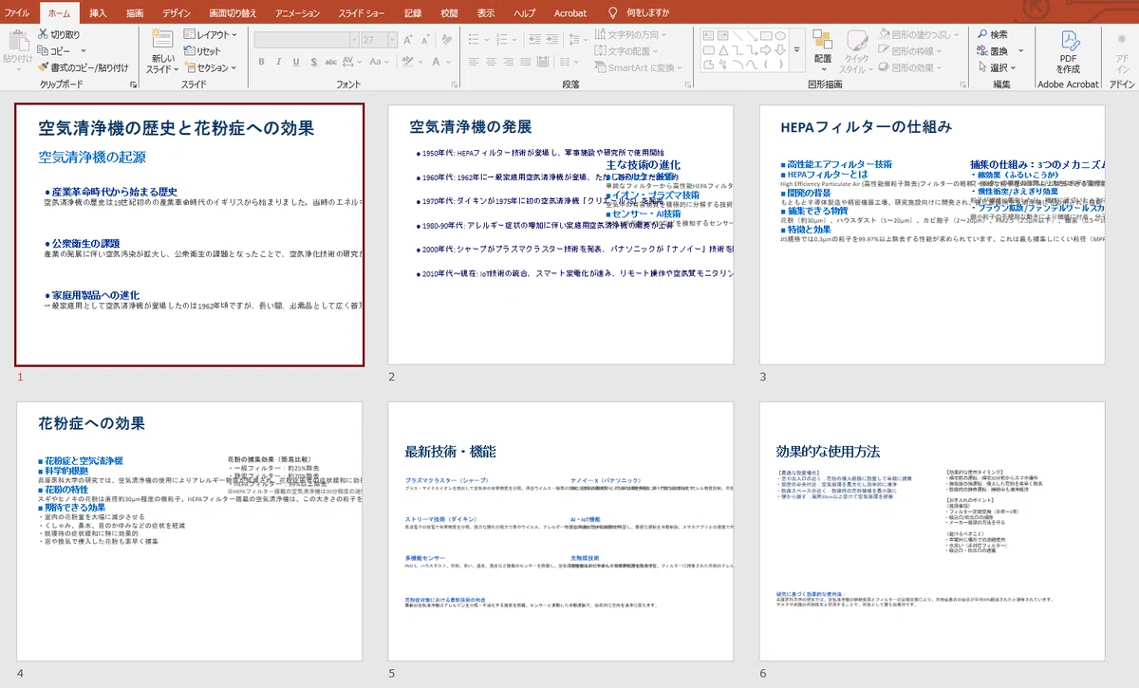Open the Select (選択) dropdown
This screenshot has height=688, width=1139.
[x=997, y=67]
